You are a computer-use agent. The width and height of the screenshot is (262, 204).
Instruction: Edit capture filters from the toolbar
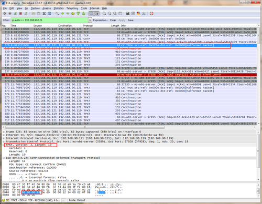(128, 14)
